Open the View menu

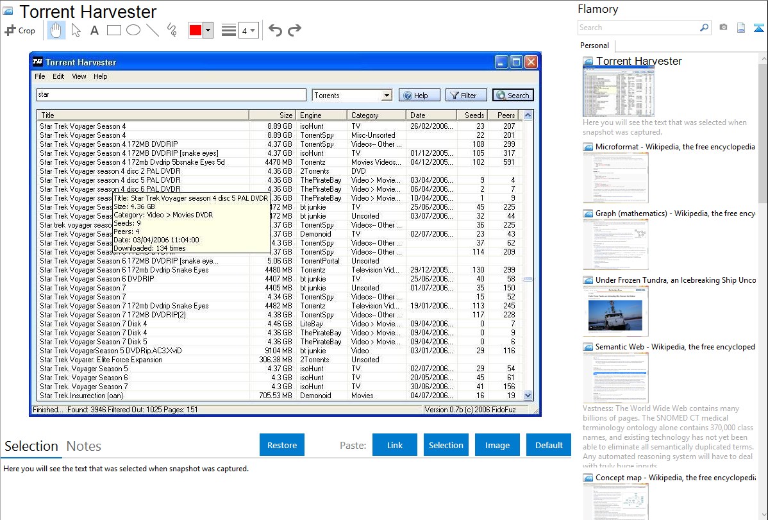click(x=79, y=76)
